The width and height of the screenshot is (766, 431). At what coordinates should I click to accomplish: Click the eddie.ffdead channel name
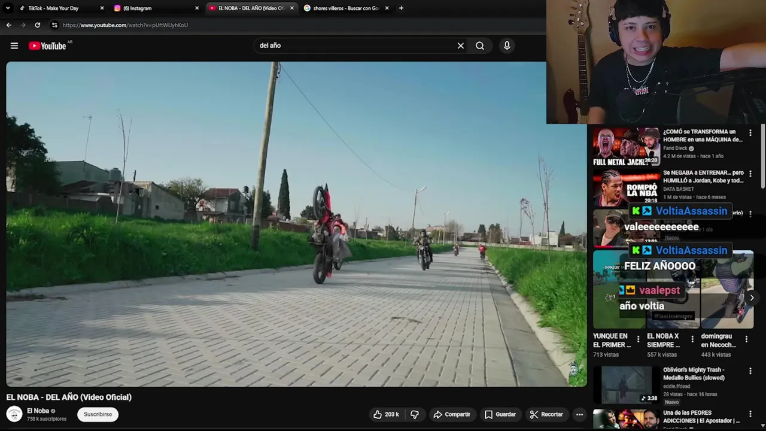pyautogui.click(x=676, y=387)
